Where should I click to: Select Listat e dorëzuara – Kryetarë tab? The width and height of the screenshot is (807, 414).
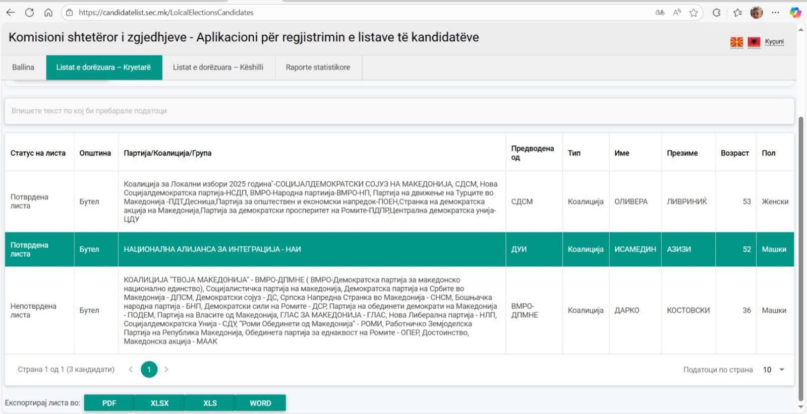[x=104, y=67]
